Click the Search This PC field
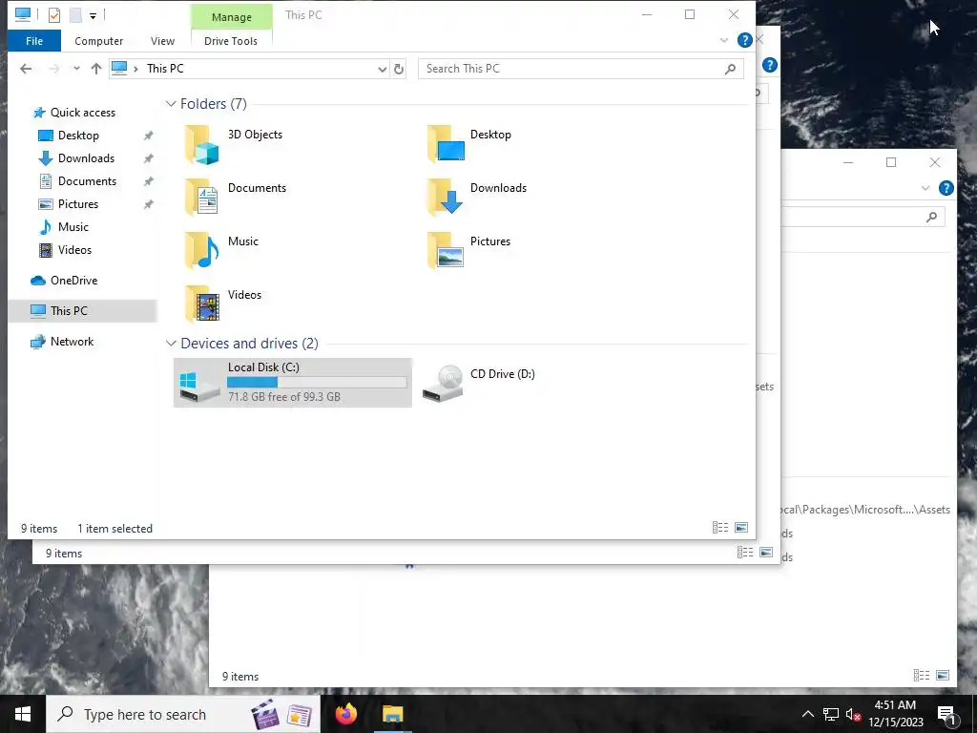977x733 pixels. point(581,69)
